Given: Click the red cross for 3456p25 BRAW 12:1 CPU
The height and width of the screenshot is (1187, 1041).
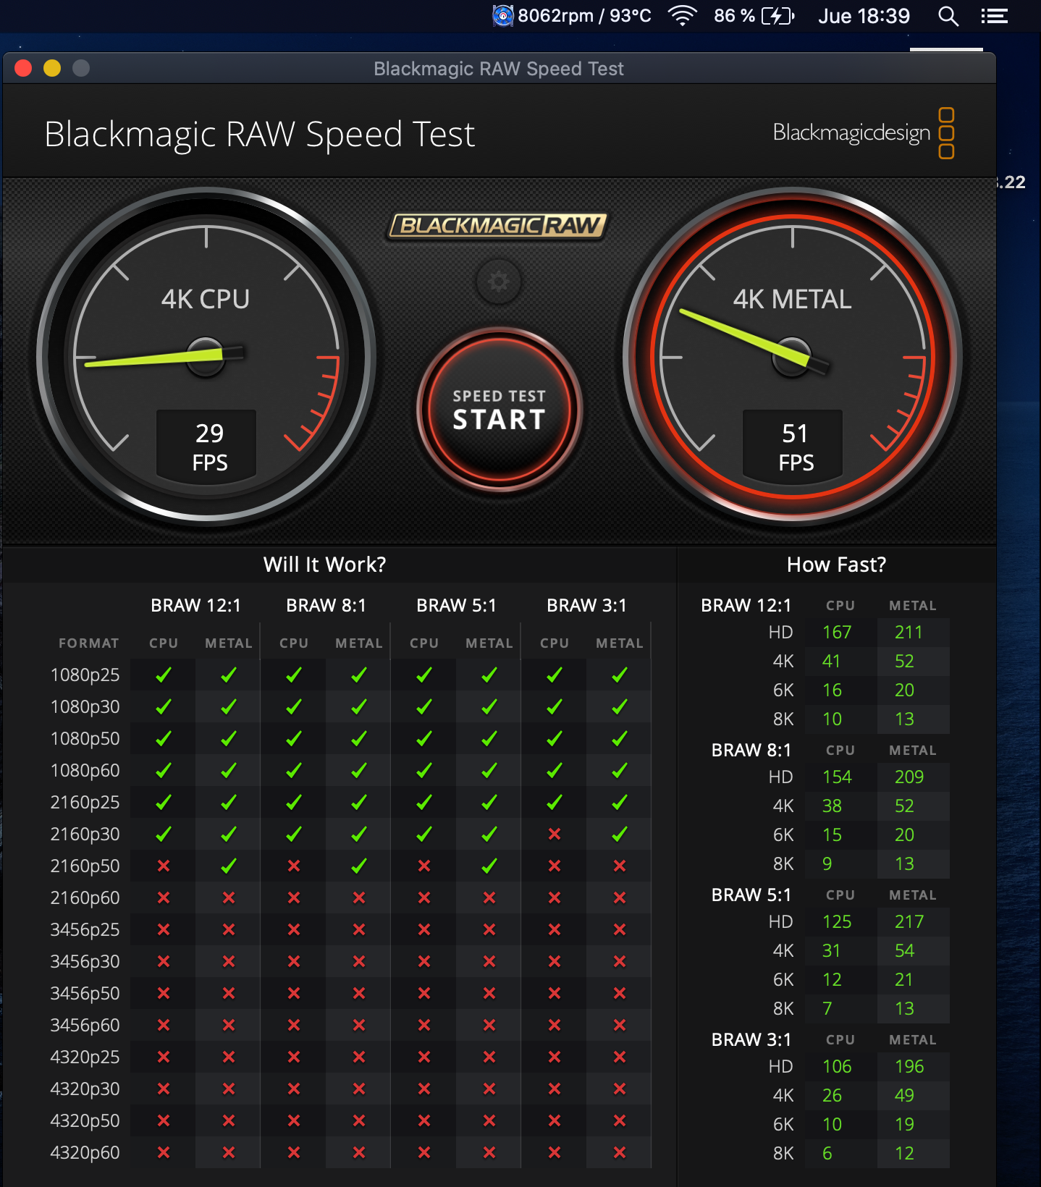Looking at the screenshot, I should click(x=164, y=929).
